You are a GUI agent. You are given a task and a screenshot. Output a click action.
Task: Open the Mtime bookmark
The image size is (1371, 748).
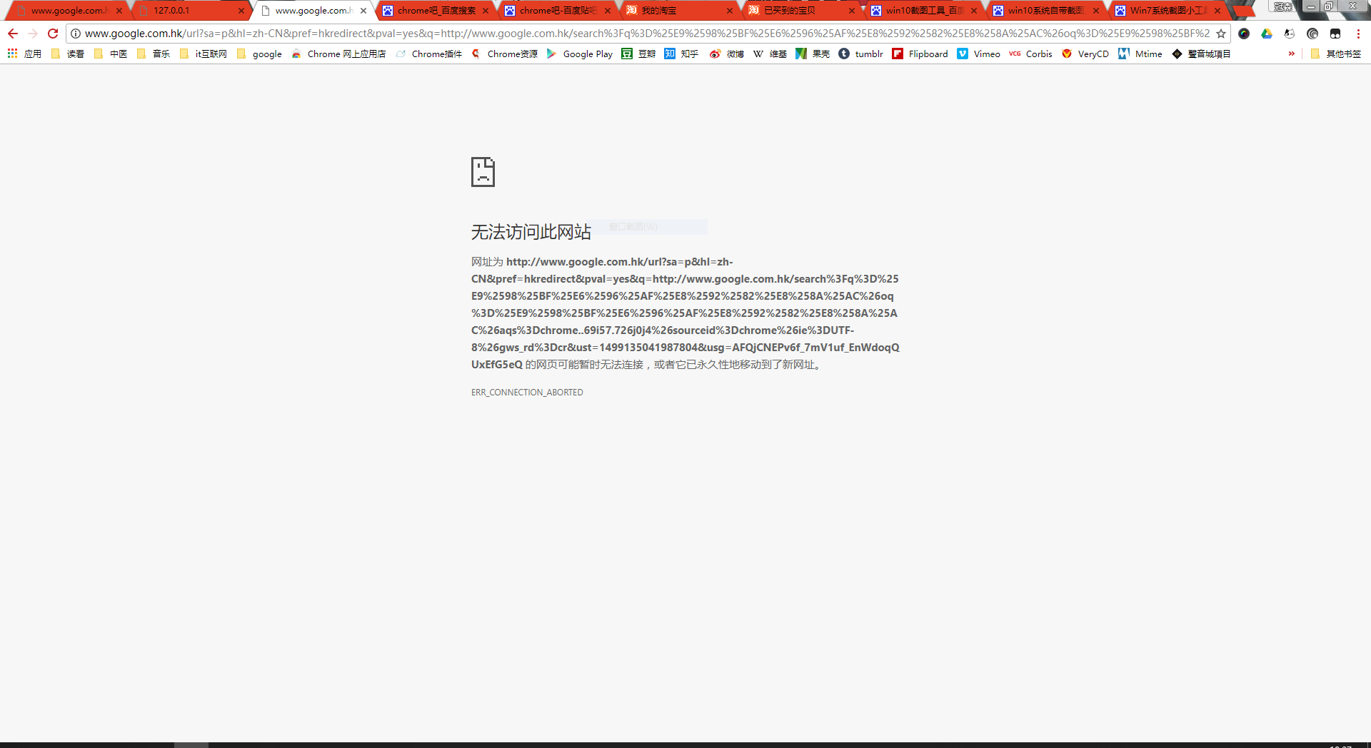(1140, 54)
